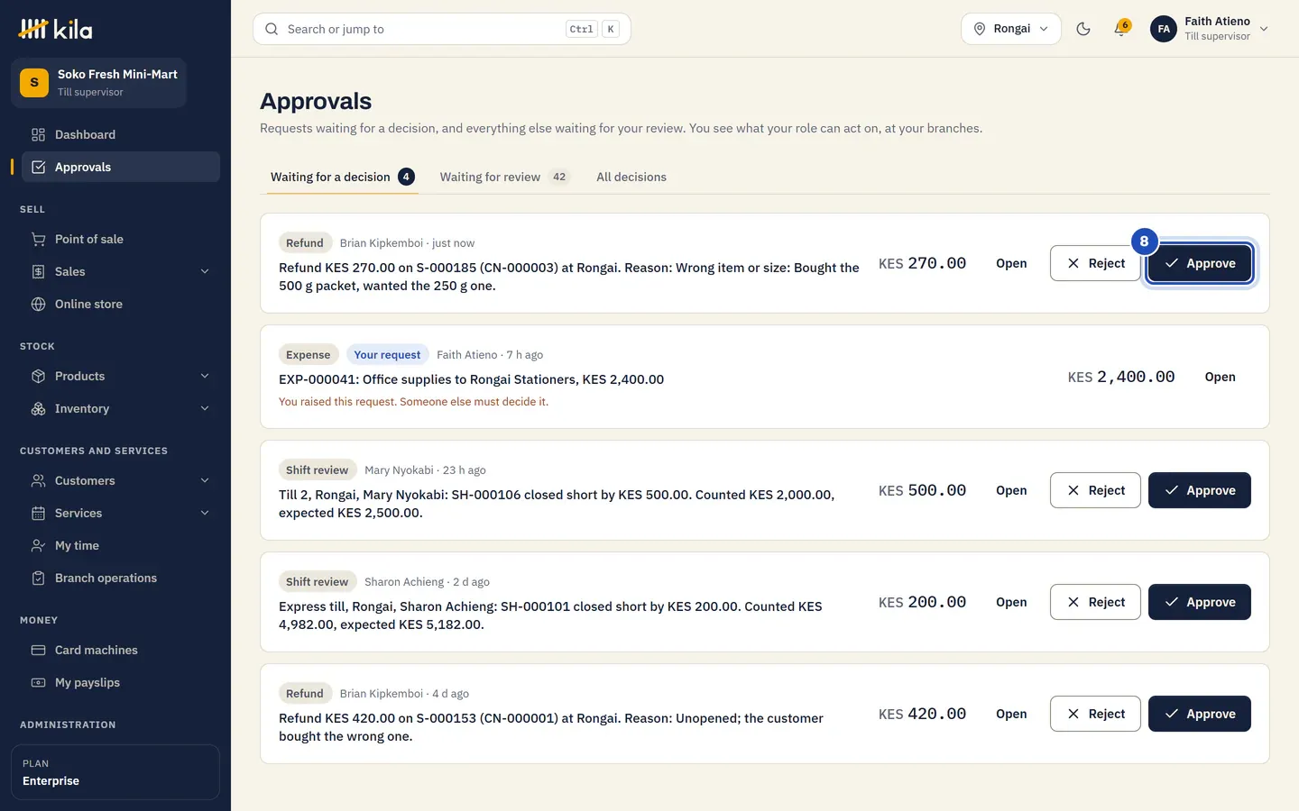1299x811 pixels.
Task: Expand the Sales submenu chevron
Action: [x=205, y=271]
